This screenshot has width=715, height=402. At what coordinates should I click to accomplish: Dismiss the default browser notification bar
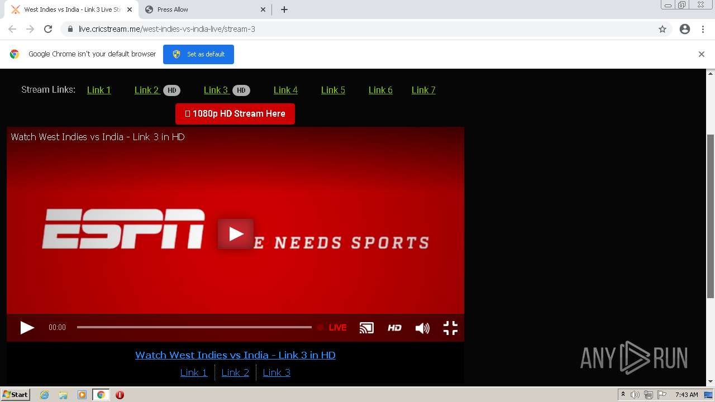(x=702, y=54)
